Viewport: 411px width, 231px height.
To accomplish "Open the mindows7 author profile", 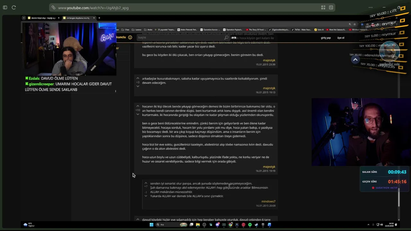I will pyautogui.click(x=268, y=201).
